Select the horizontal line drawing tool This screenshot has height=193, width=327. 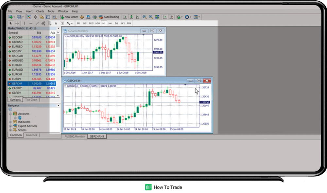click(x=31, y=23)
